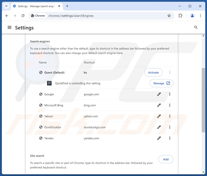Edit the Microsoft Bing entry with pencil
This screenshot has width=207, height=176.
tap(159, 105)
